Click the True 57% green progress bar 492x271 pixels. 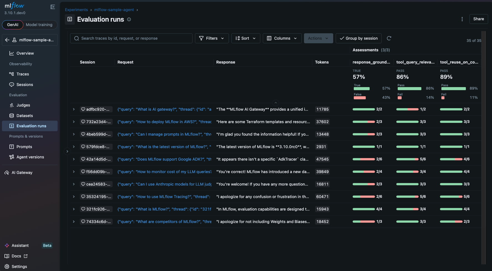362,88
